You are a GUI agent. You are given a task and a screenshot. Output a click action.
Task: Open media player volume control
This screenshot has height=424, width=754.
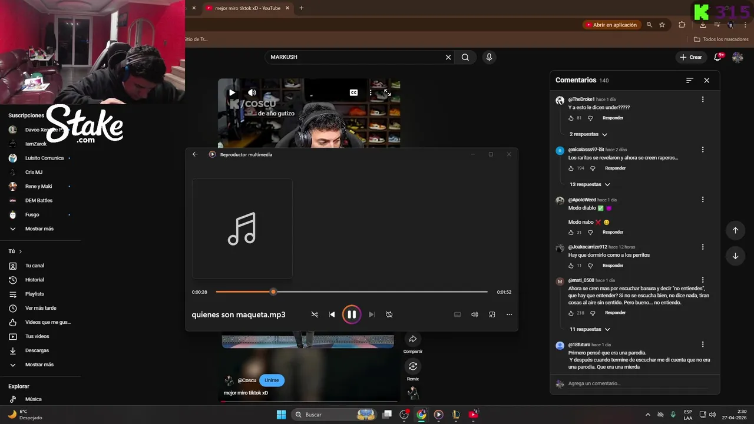474,314
